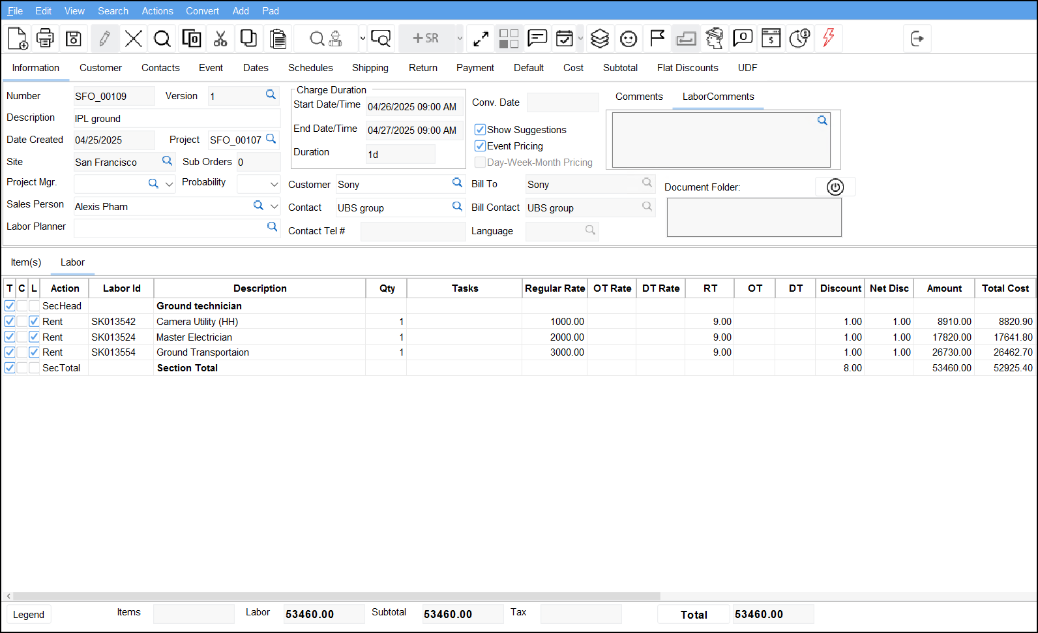Click the red lightning bolt icon
Image resolution: width=1038 pixels, height=633 pixels.
point(828,39)
